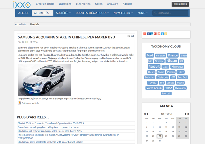
Task: Select the NHTSA taxonomy tag
Action: coord(168,88)
